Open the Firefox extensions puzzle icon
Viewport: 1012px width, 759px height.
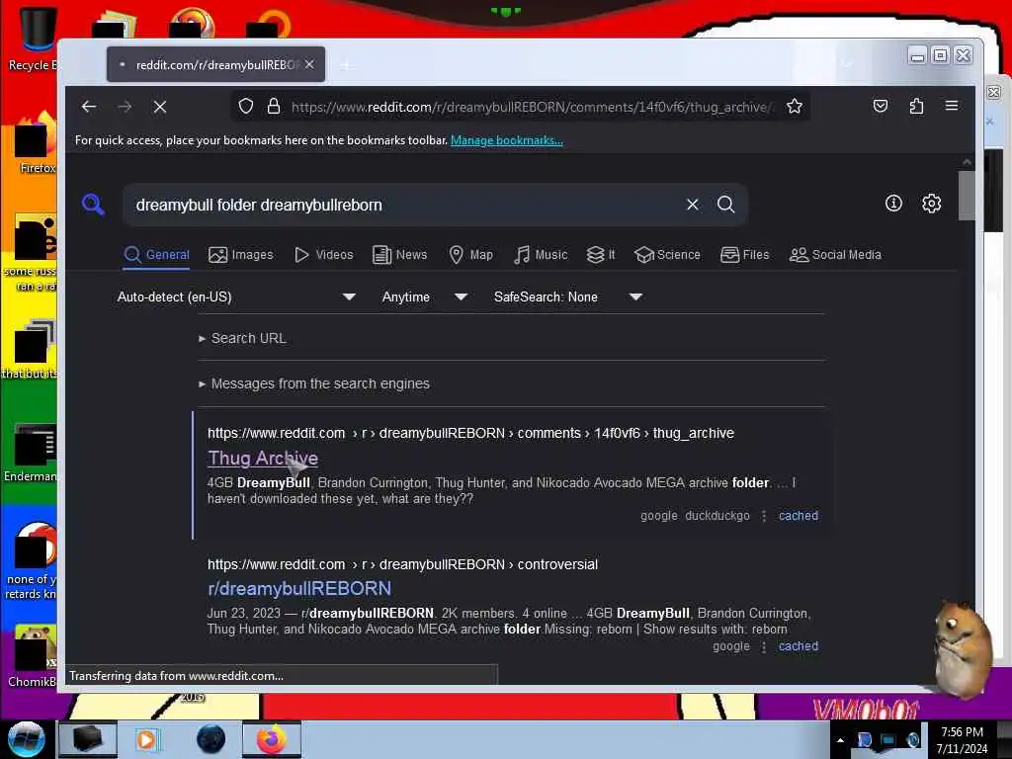pos(916,106)
